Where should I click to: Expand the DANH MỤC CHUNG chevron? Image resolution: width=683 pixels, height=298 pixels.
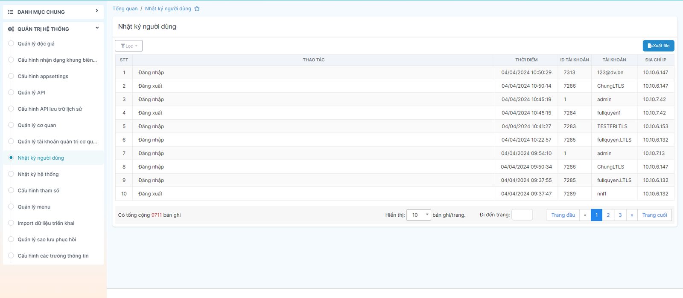(97, 11)
